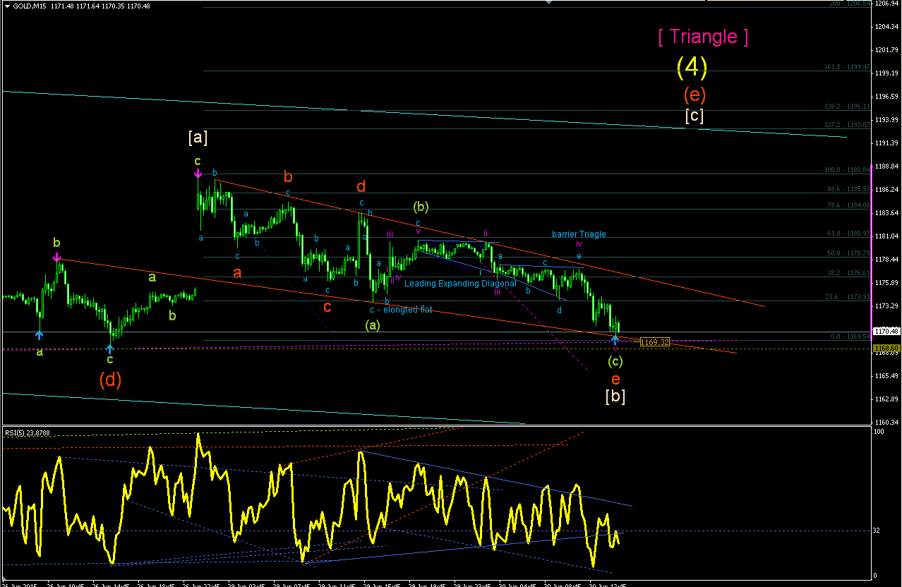Click price scale value 1162.89
This screenshot has width=902, height=587.
(x=886, y=399)
